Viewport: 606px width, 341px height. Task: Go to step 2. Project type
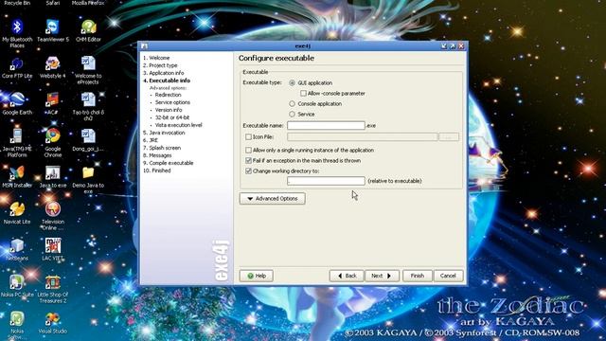point(160,65)
